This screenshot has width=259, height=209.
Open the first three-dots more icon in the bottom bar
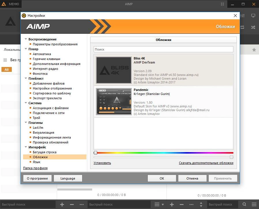click(x=82, y=205)
